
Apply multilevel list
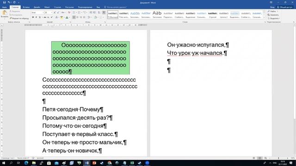[x=85, y=12]
